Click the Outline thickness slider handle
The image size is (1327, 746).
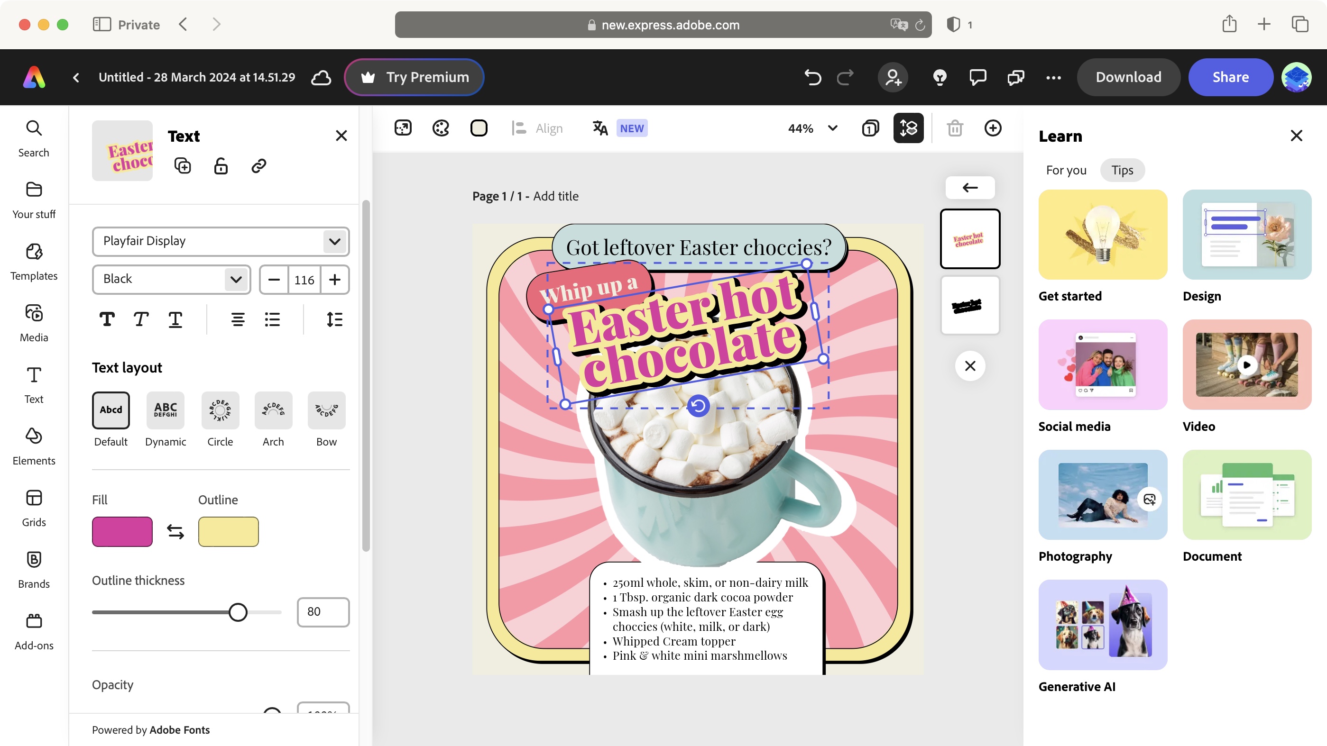[238, 612]
